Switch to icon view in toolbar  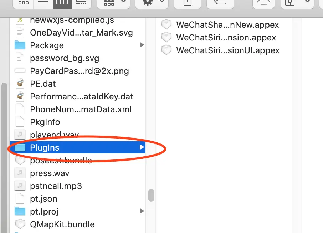pyautogui.click(x=23, y=3)
